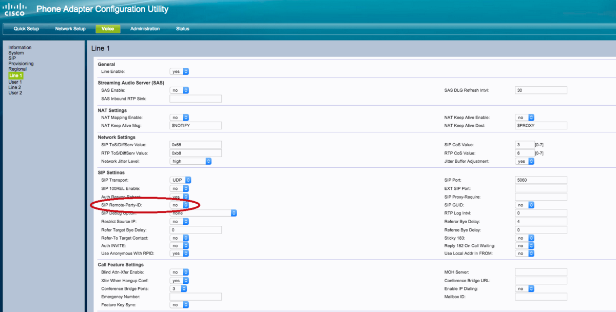Open Provisioning in the sidebar
Image resolution: width=616 pixels, height=312 pixels.
point(21,64)
